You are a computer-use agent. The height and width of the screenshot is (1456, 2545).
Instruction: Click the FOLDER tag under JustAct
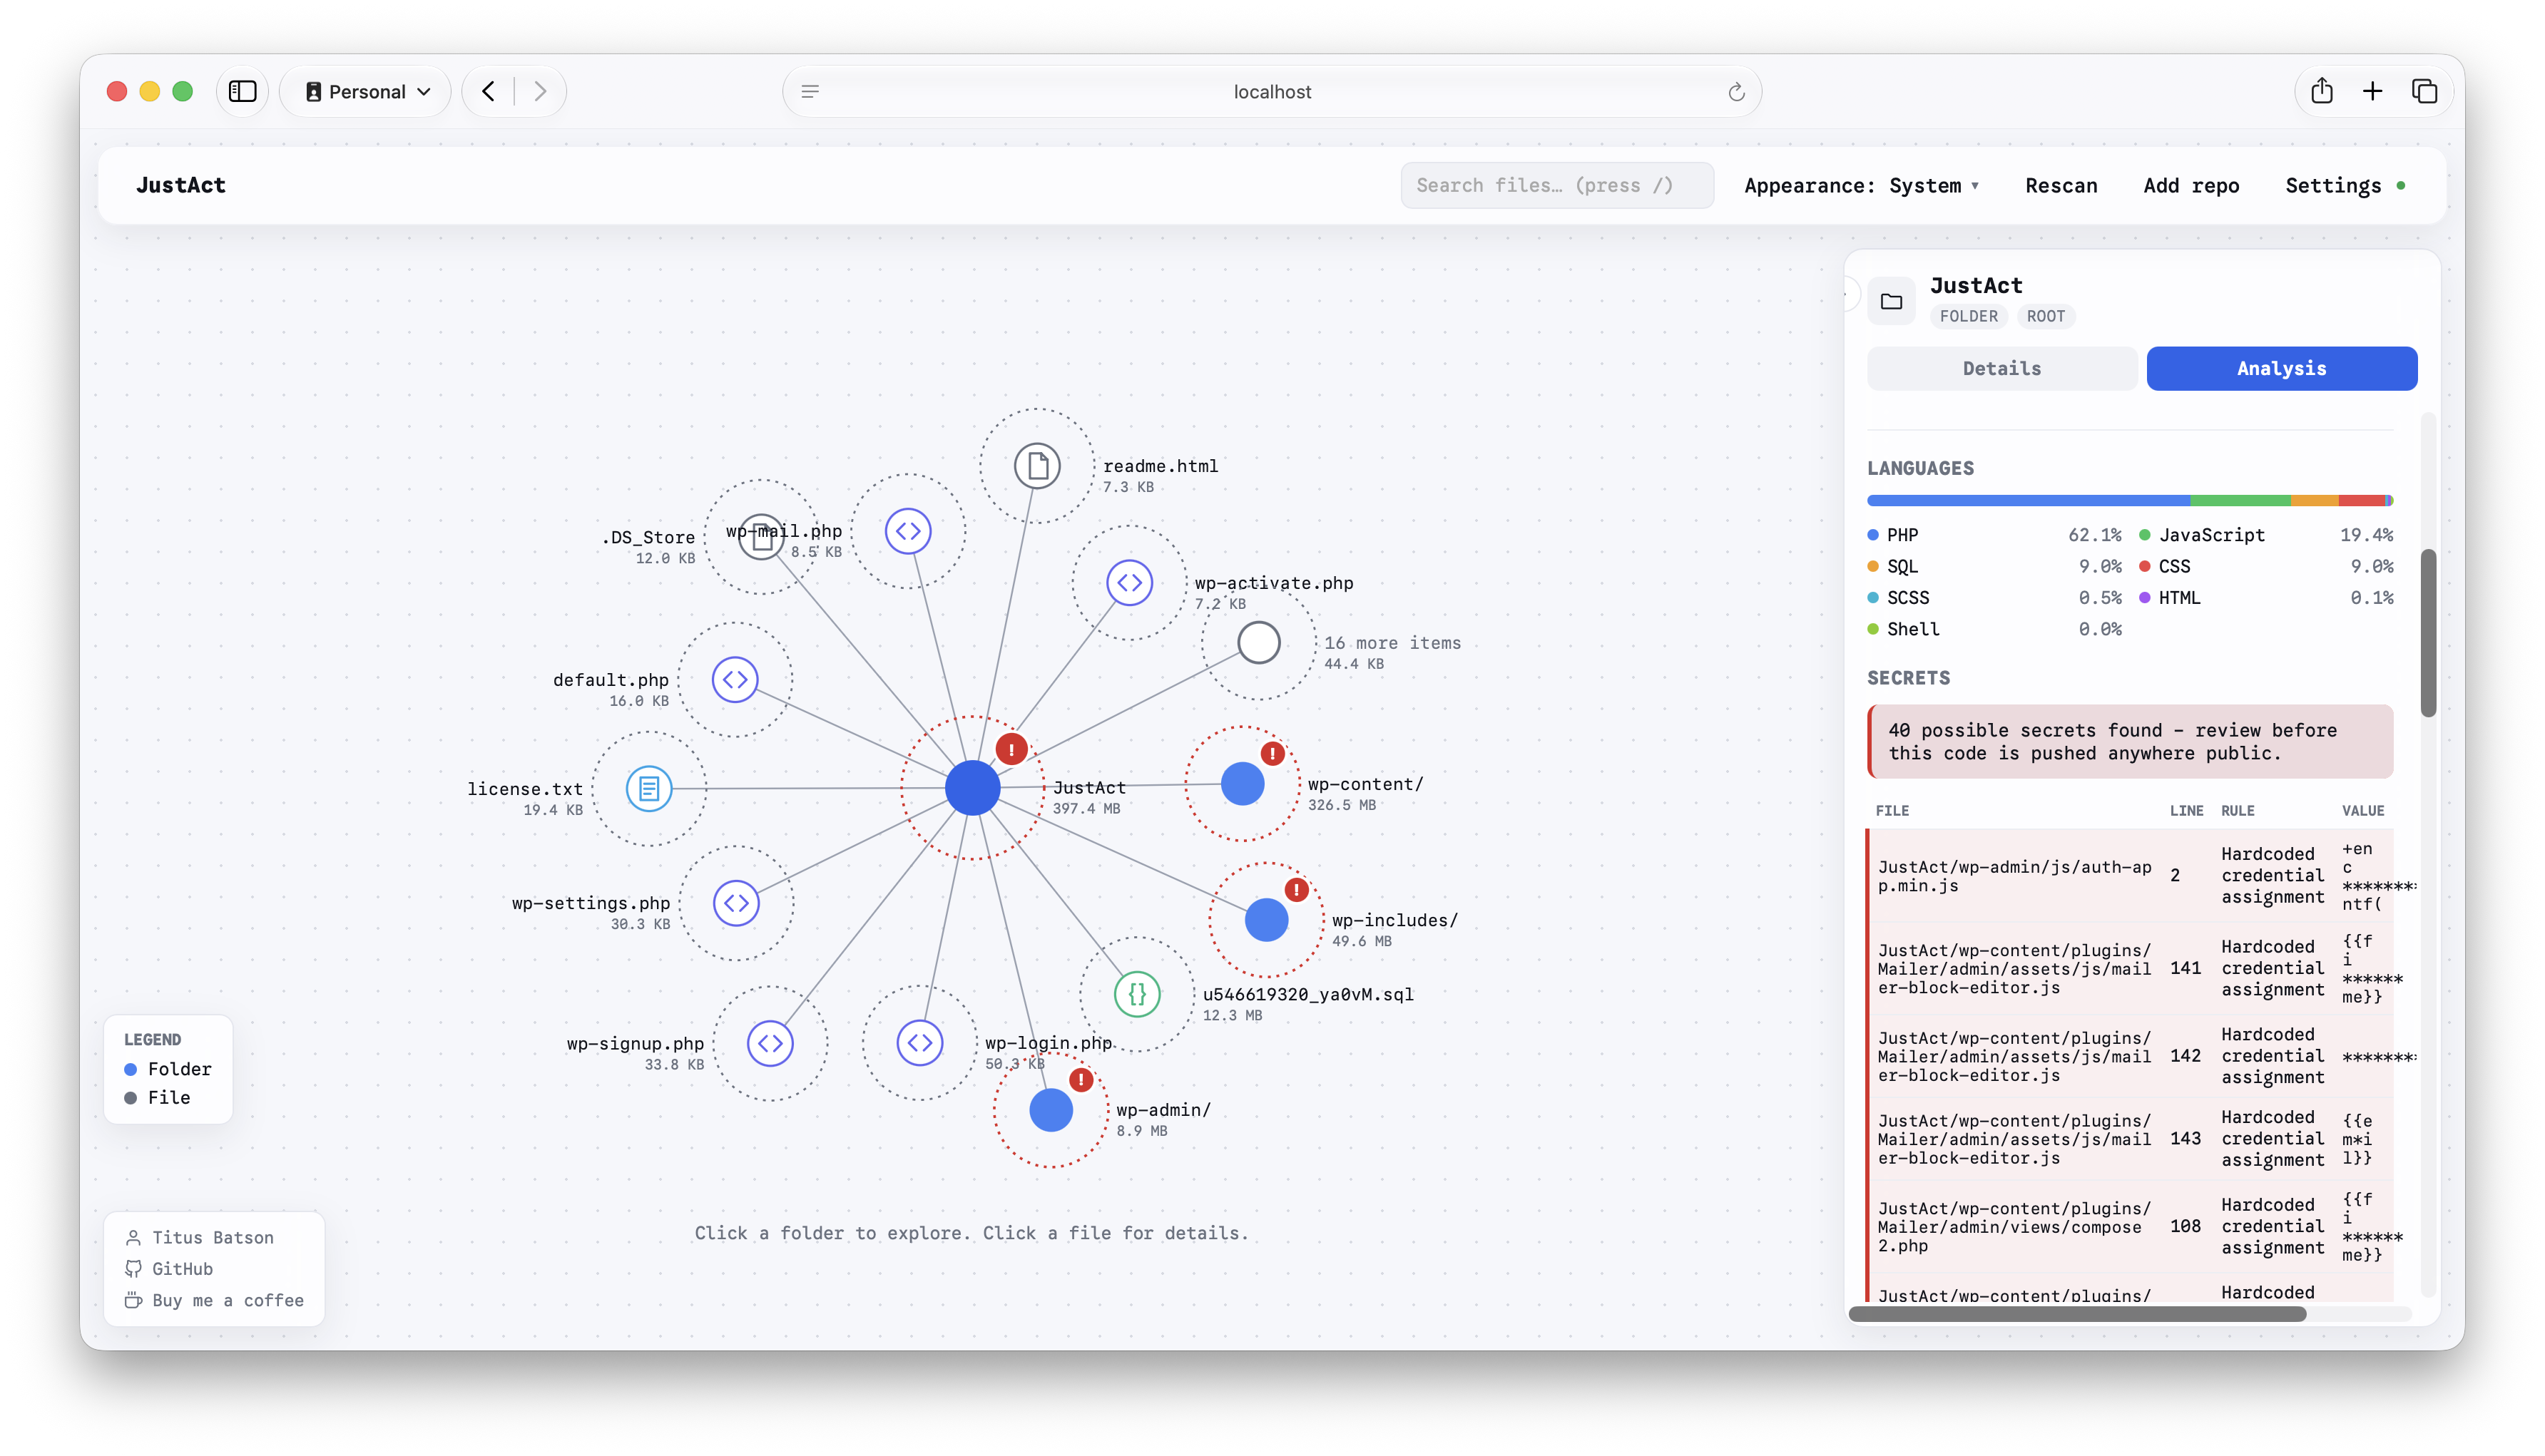click(x=1968, y=316)
